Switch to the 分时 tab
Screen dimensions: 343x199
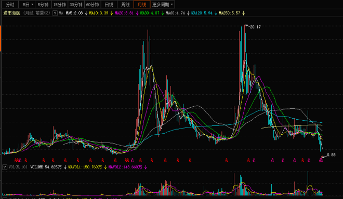pyautogui.click(x=10, y=4)
